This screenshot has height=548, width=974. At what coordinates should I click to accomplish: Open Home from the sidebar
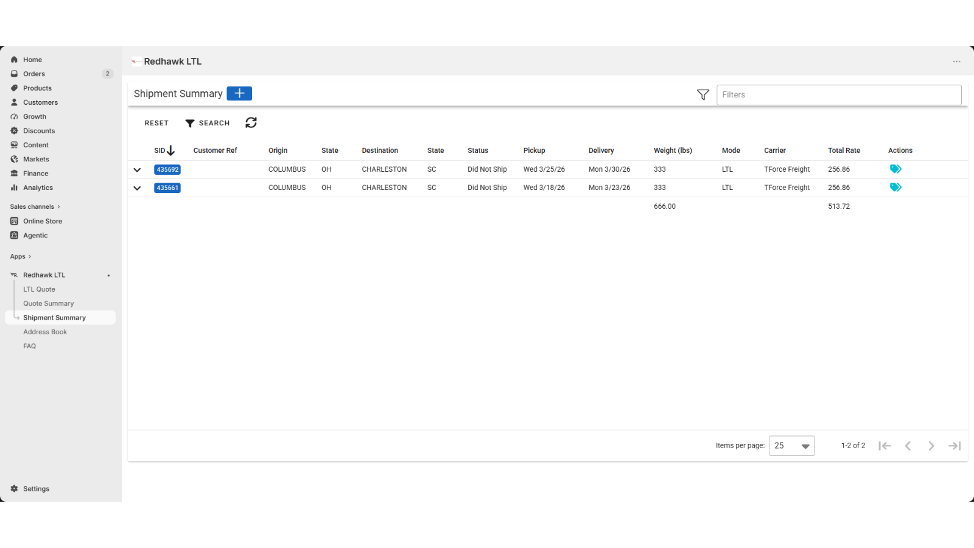pyautogui.click(x=32, y=60)
